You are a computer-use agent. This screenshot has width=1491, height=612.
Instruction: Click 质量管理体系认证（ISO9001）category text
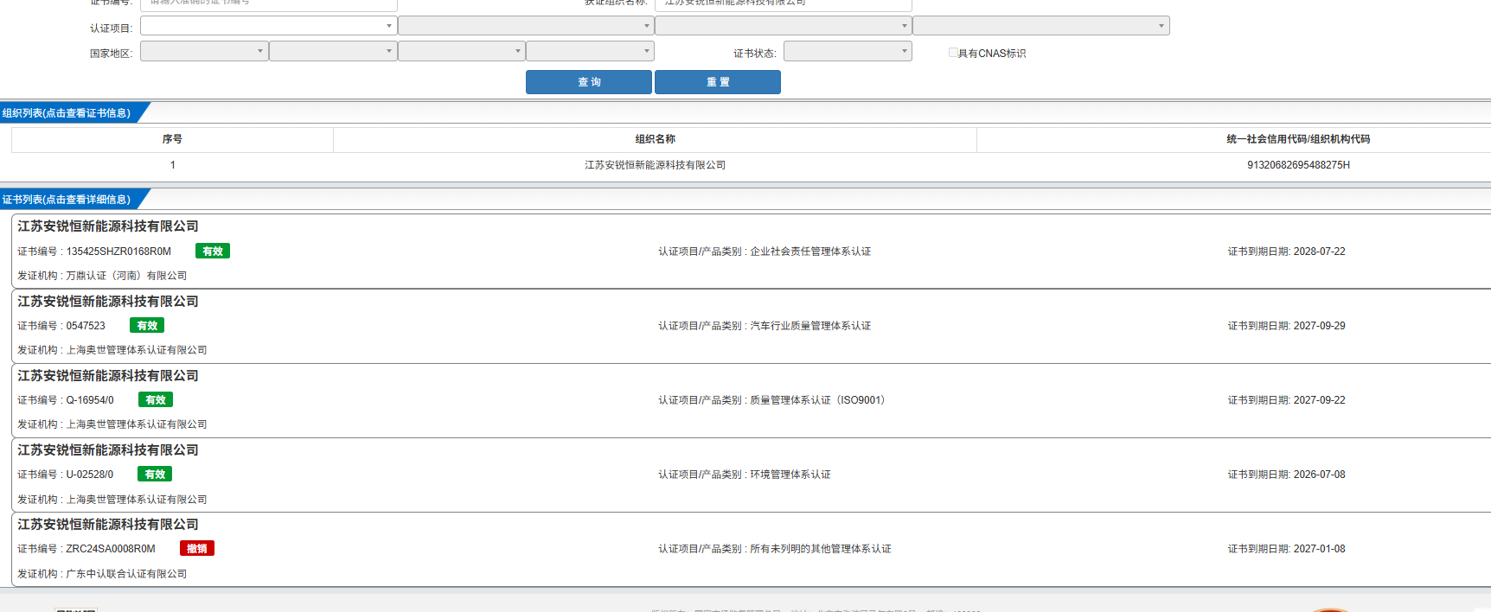click(817, 400)
